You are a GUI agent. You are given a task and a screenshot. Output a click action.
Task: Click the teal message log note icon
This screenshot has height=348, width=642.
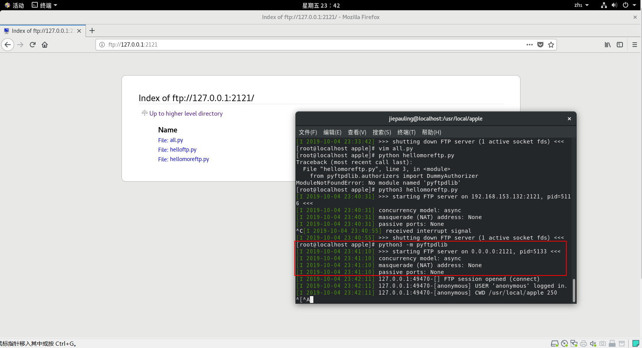(636, 343)
